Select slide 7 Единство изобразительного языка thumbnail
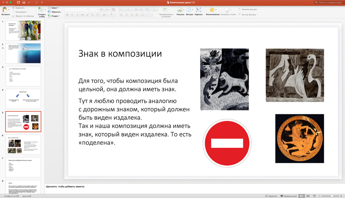This screenshot has height=198, width=345. [x=23, y=167]
